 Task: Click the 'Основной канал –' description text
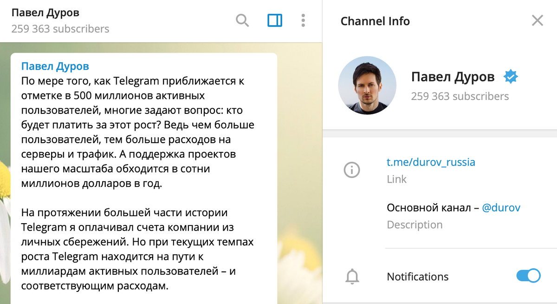(x=433, y=208)
